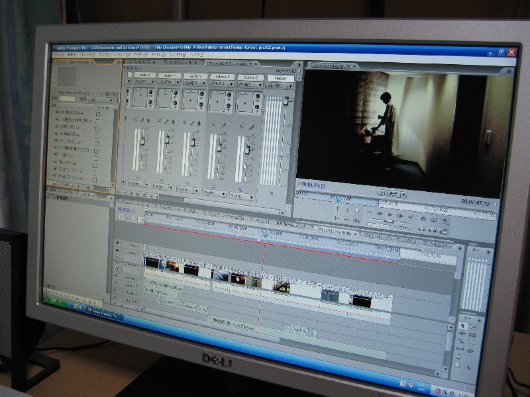
Task: Step back one frame in Program monitor
Action: [x=381, y=214]
